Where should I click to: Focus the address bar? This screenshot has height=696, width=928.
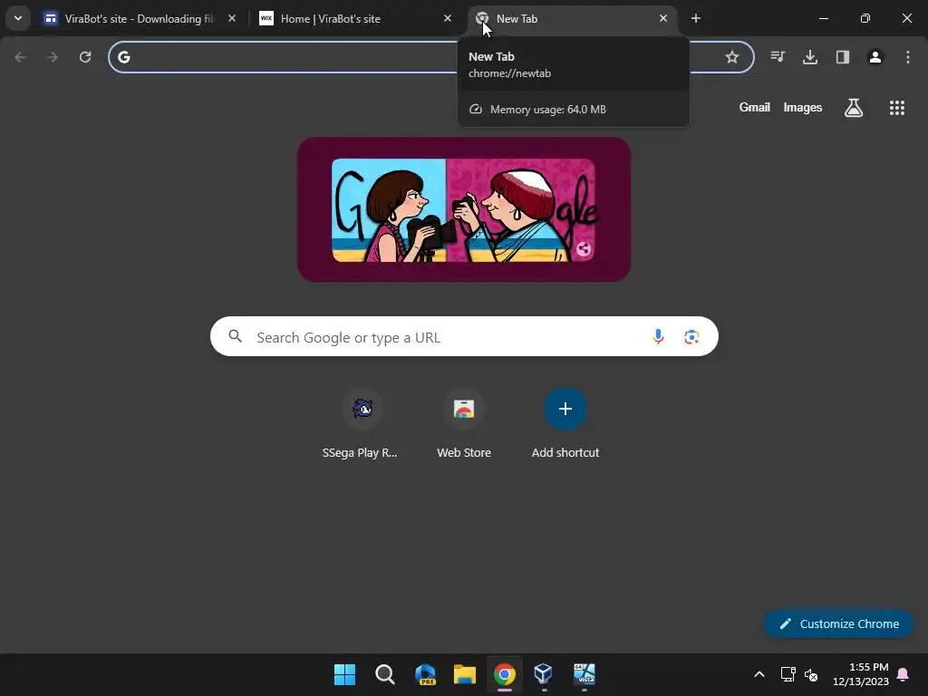point(430,57)
